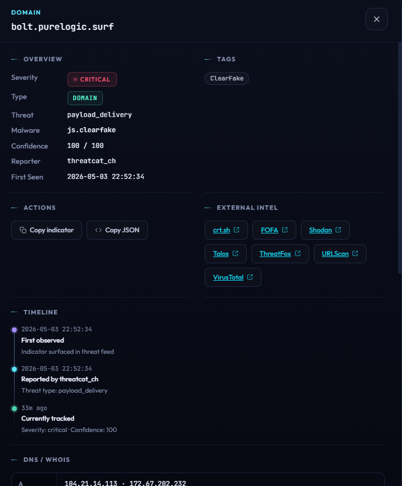This screenshot has height=486, width=402.
Task: Click external-link icon next to VirusTotal
Action: (250, 277)
